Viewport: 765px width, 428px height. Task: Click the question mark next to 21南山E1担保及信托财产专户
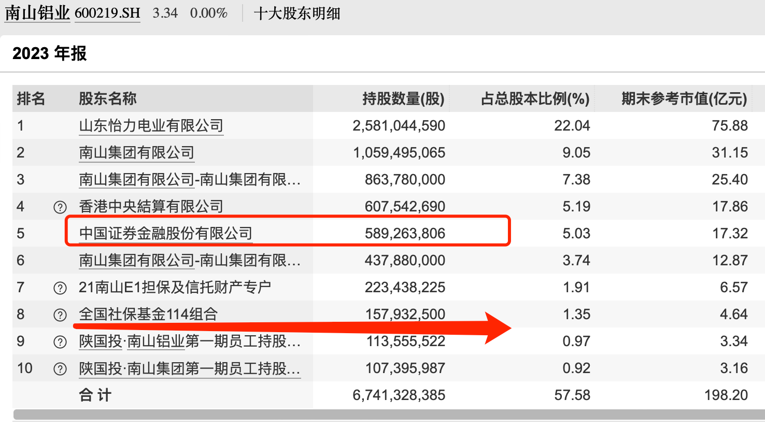point(60,287)
